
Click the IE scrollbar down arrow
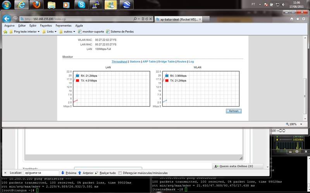point(305,119)
